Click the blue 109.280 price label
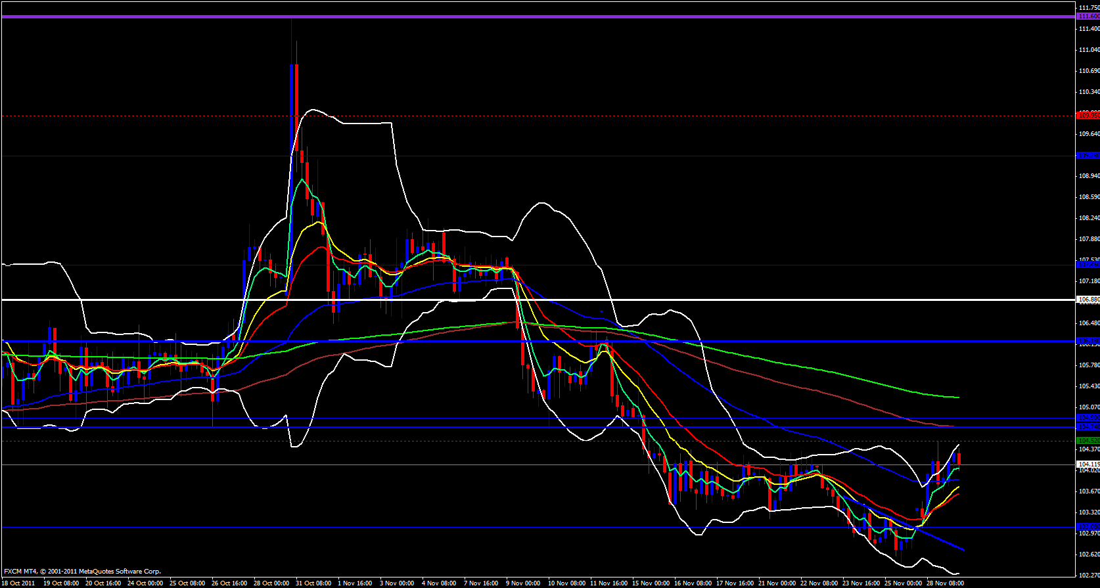 (x=1088, y=156)
